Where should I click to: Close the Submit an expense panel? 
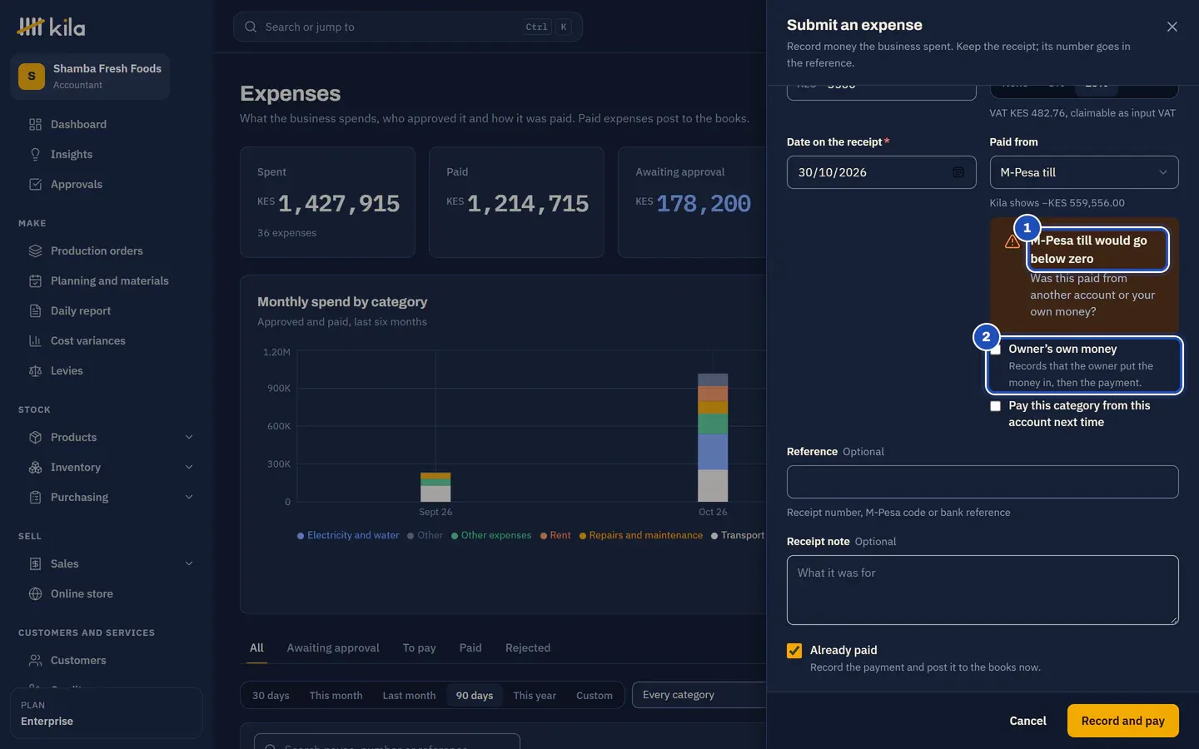1172,27
